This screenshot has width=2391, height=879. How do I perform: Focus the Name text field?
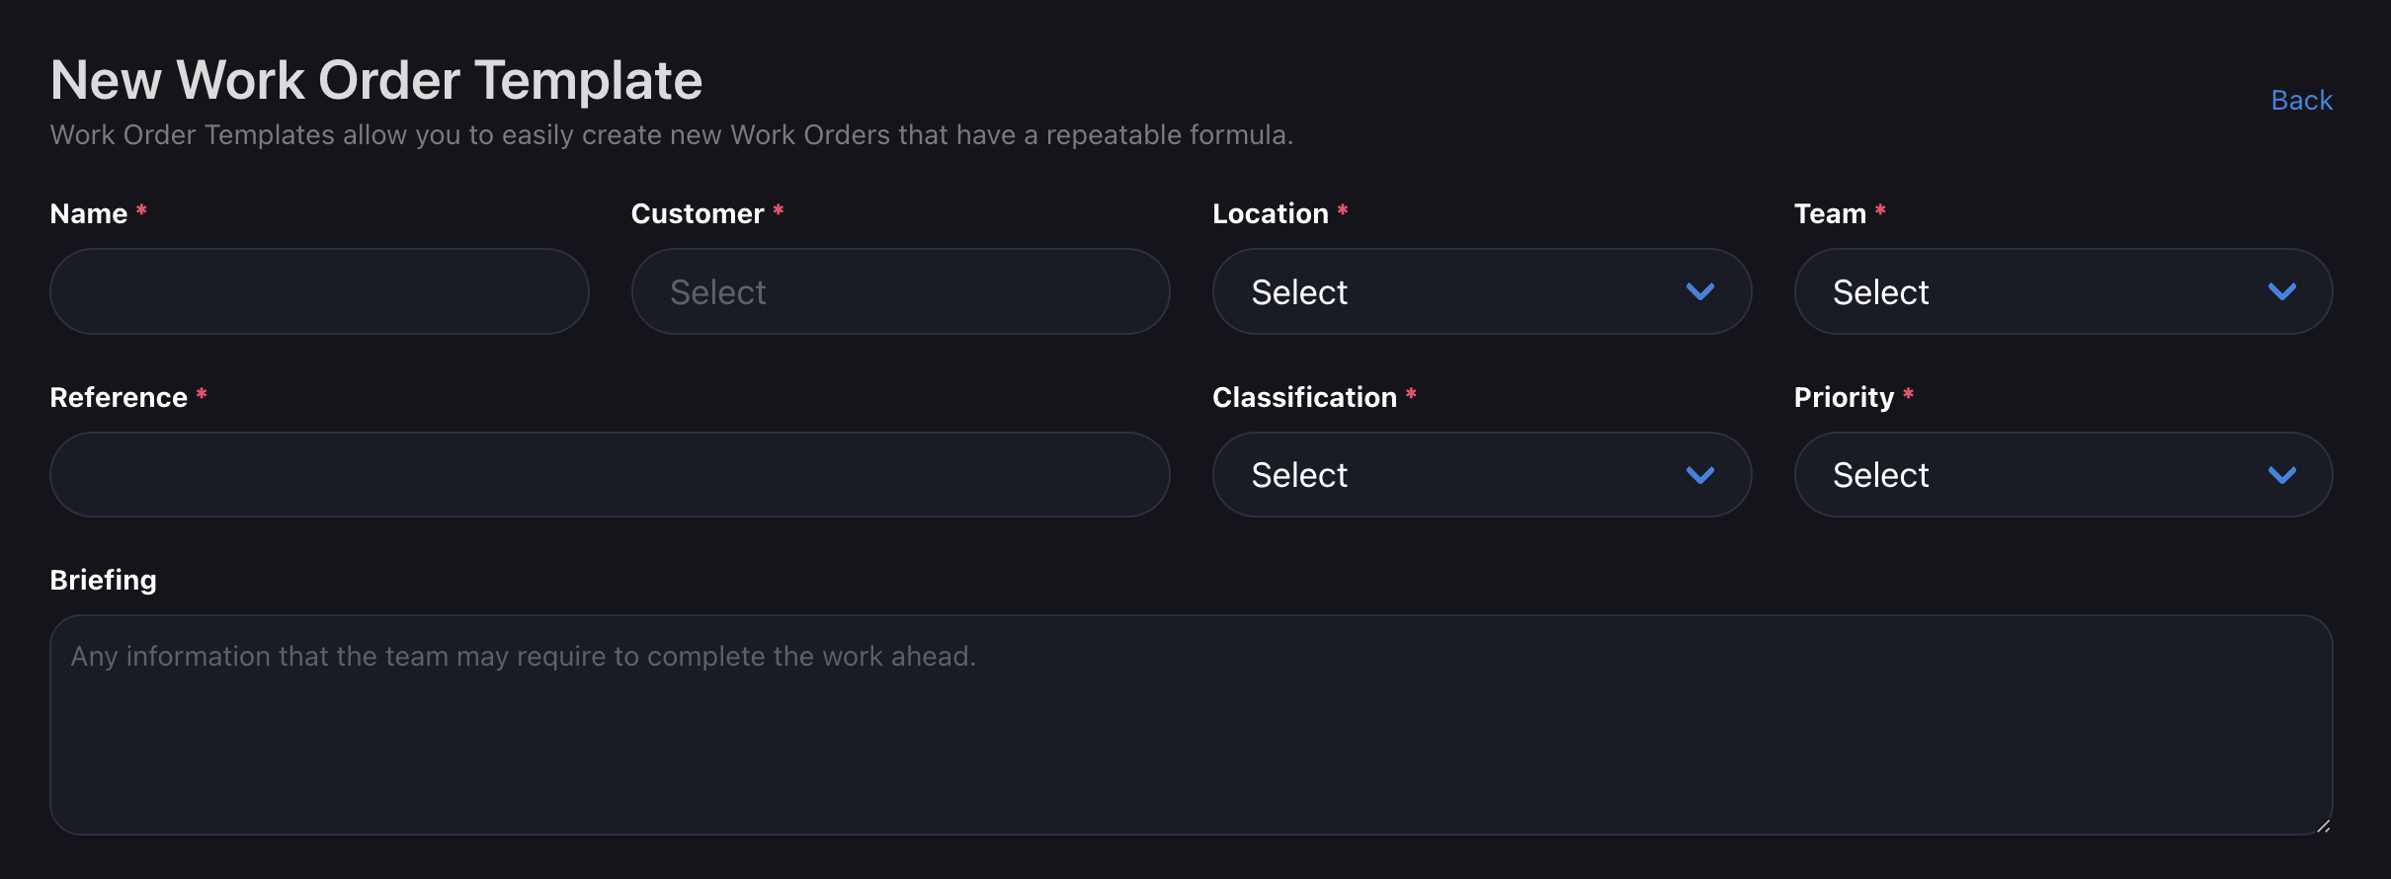(x=319, y=291)
